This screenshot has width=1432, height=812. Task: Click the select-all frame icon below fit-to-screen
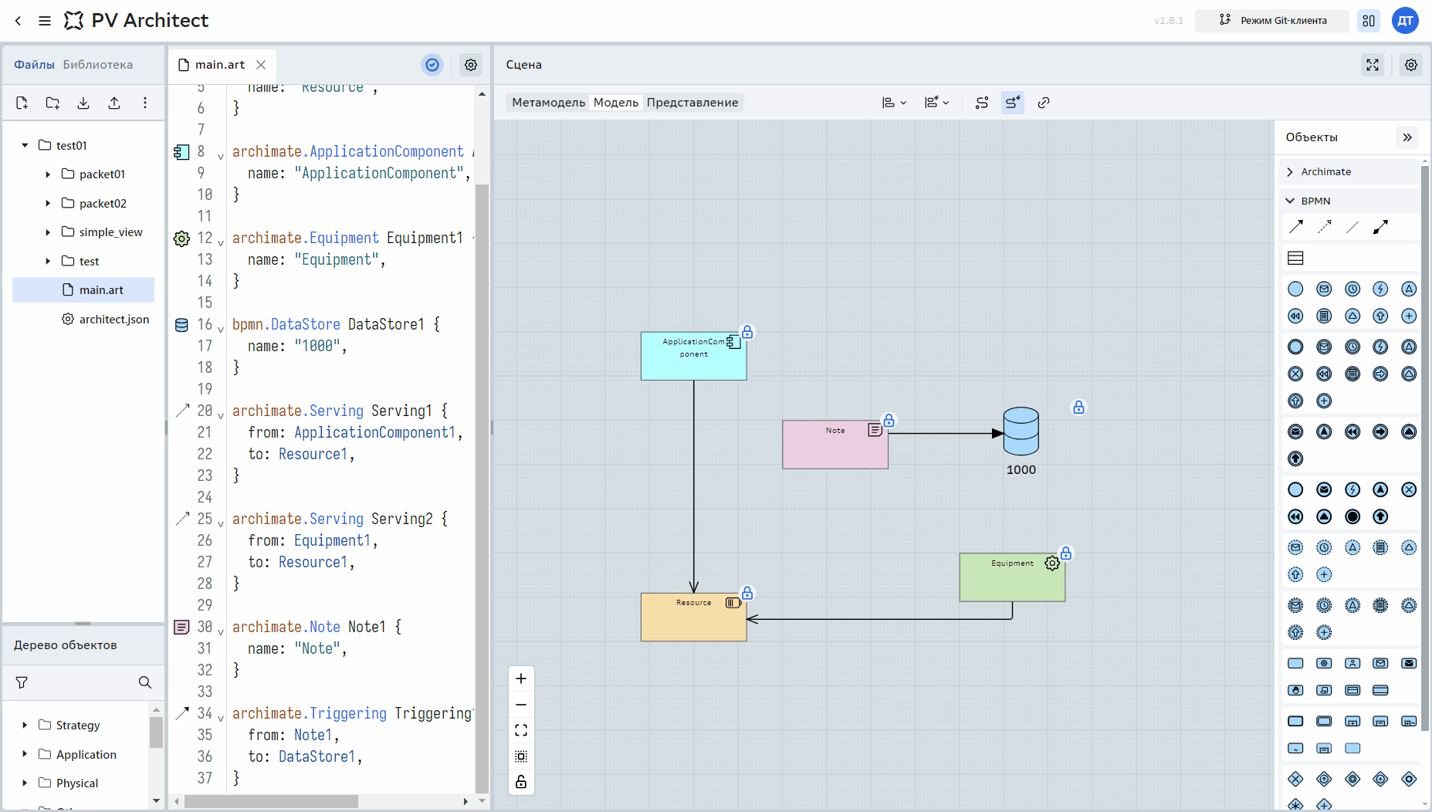(x=521, y=756)
